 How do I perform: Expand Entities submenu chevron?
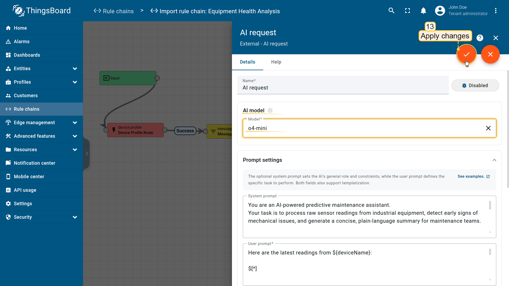[x=75, y=69]
